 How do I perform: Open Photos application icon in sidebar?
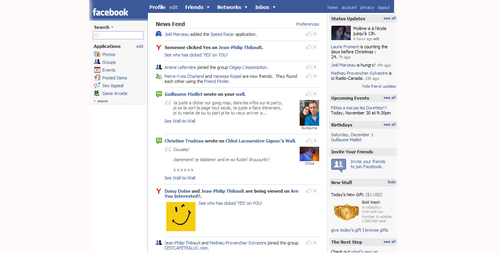pos(97,54)
